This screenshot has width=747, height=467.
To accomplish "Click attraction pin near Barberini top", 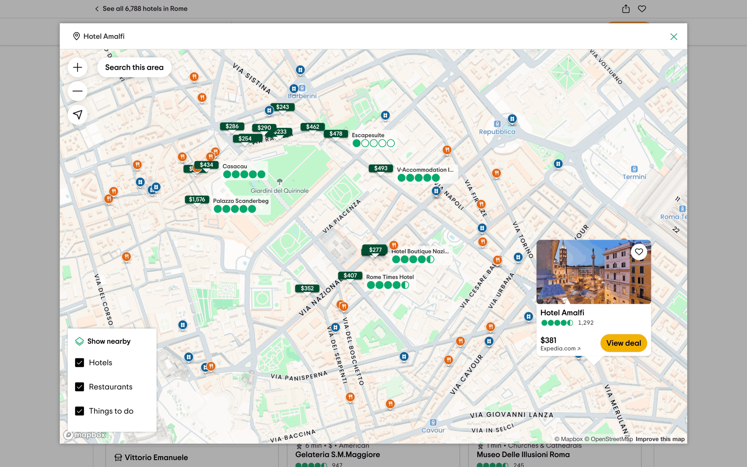I will pos(300,70).
